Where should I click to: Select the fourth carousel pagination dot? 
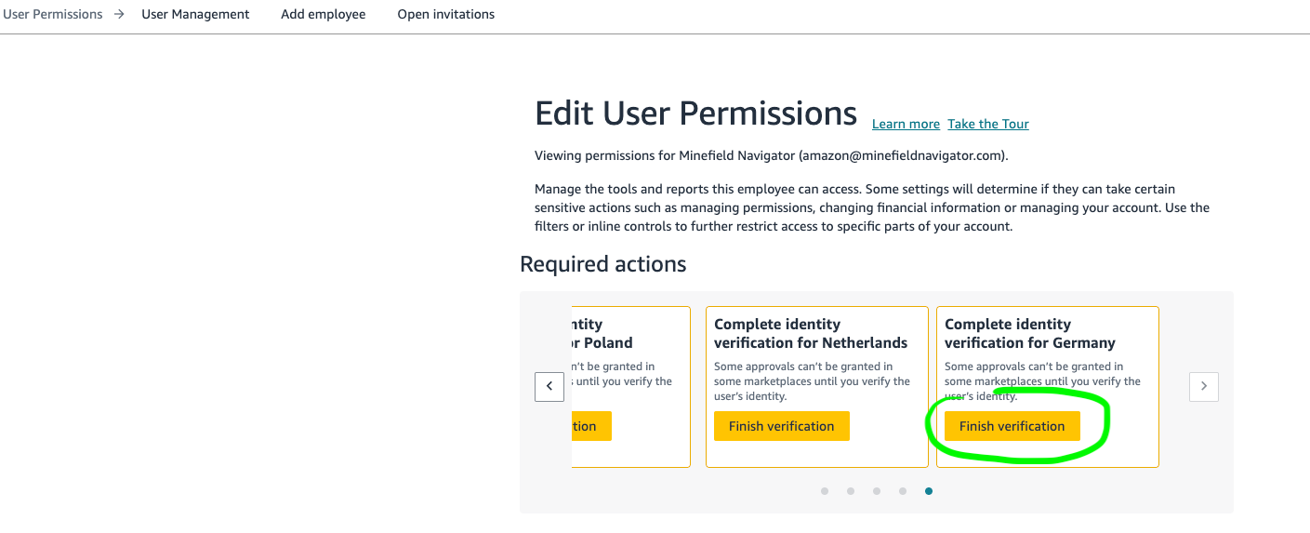(903, 491)
